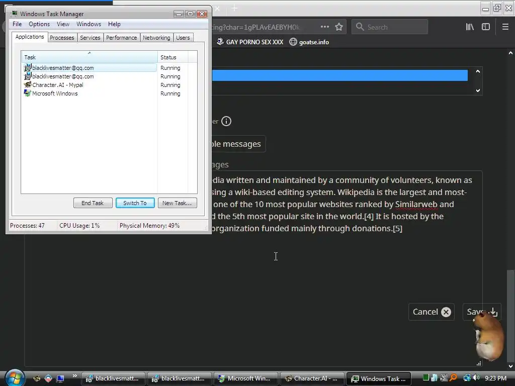Click the Cancel button on the page

coord(431,312)
